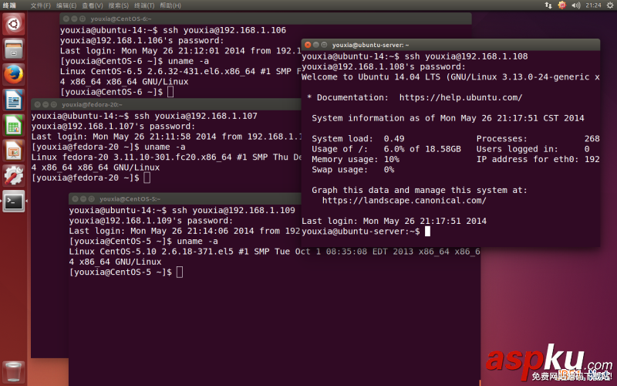Click the [youxia@fedora-20 ~]$ prompt cursor
The height and width of the screenshot is (386, 617).
tap(147, 178)
